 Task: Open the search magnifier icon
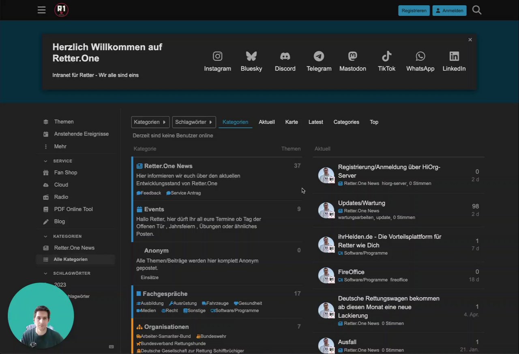pyautogui.click(x=477, y=10)
